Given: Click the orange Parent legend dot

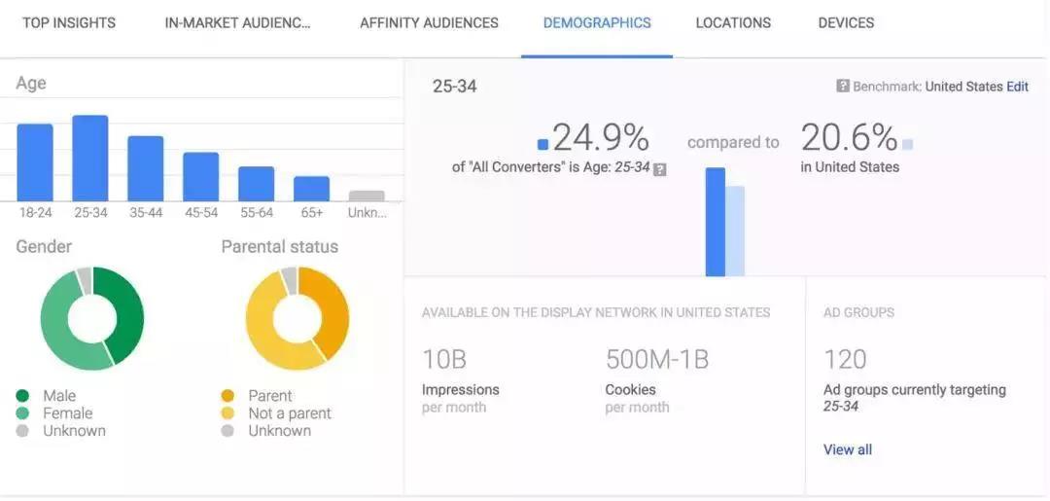Looking at the screenshot, I should pyautogui.click(x=227, y=396).
